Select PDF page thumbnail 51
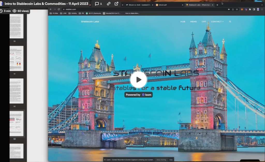 point(16,58)
